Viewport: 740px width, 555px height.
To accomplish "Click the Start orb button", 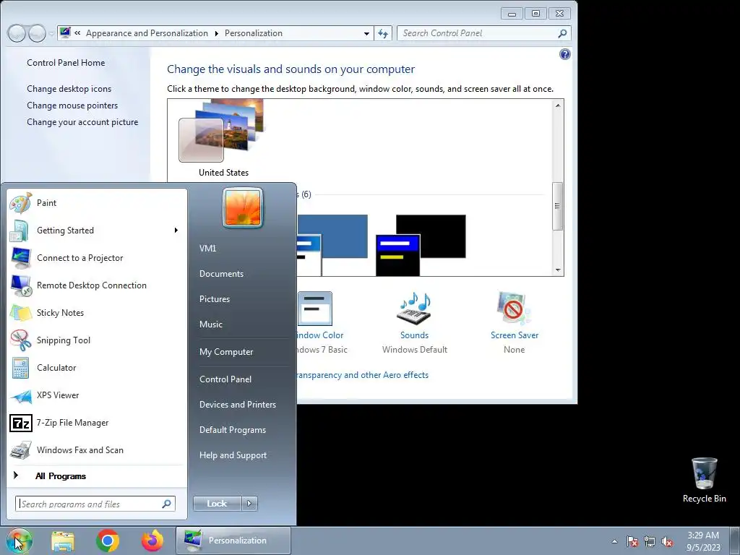I will coord(20,541).
